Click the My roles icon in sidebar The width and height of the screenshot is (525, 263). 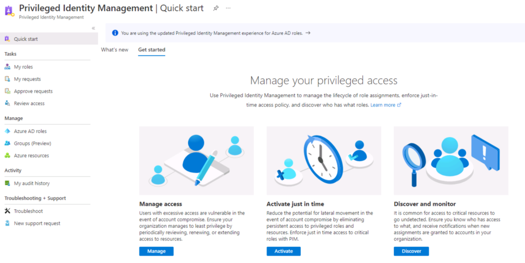[7, 67]
